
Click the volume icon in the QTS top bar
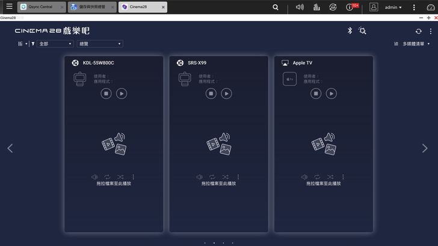[300, 7]
